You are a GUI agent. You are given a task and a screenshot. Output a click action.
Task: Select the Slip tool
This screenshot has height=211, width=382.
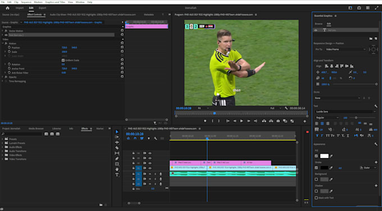pyautogui.click(x=117, y=153)
